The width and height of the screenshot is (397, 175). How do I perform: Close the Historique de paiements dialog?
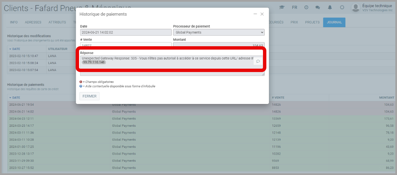click(262, 14)
